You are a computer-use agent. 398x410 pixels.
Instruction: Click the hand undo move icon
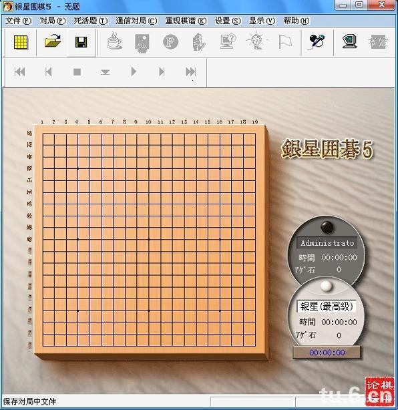coord(199,42)
